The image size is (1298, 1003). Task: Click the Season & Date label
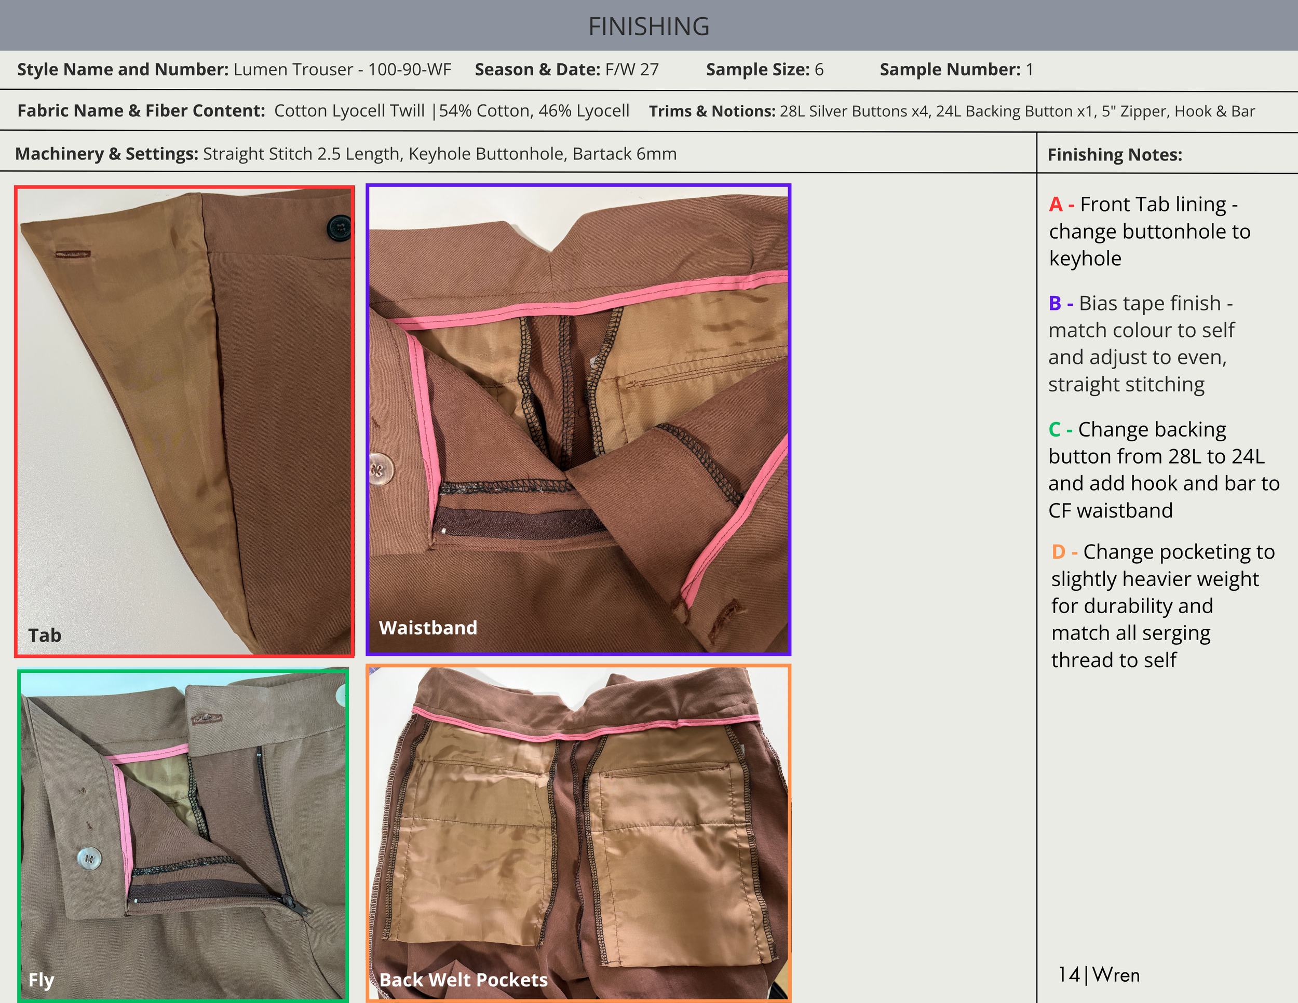tap(537, 70)
